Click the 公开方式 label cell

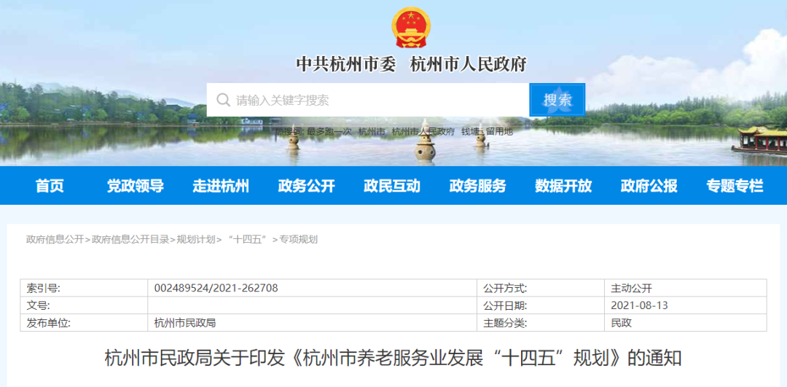coord(541,288)
